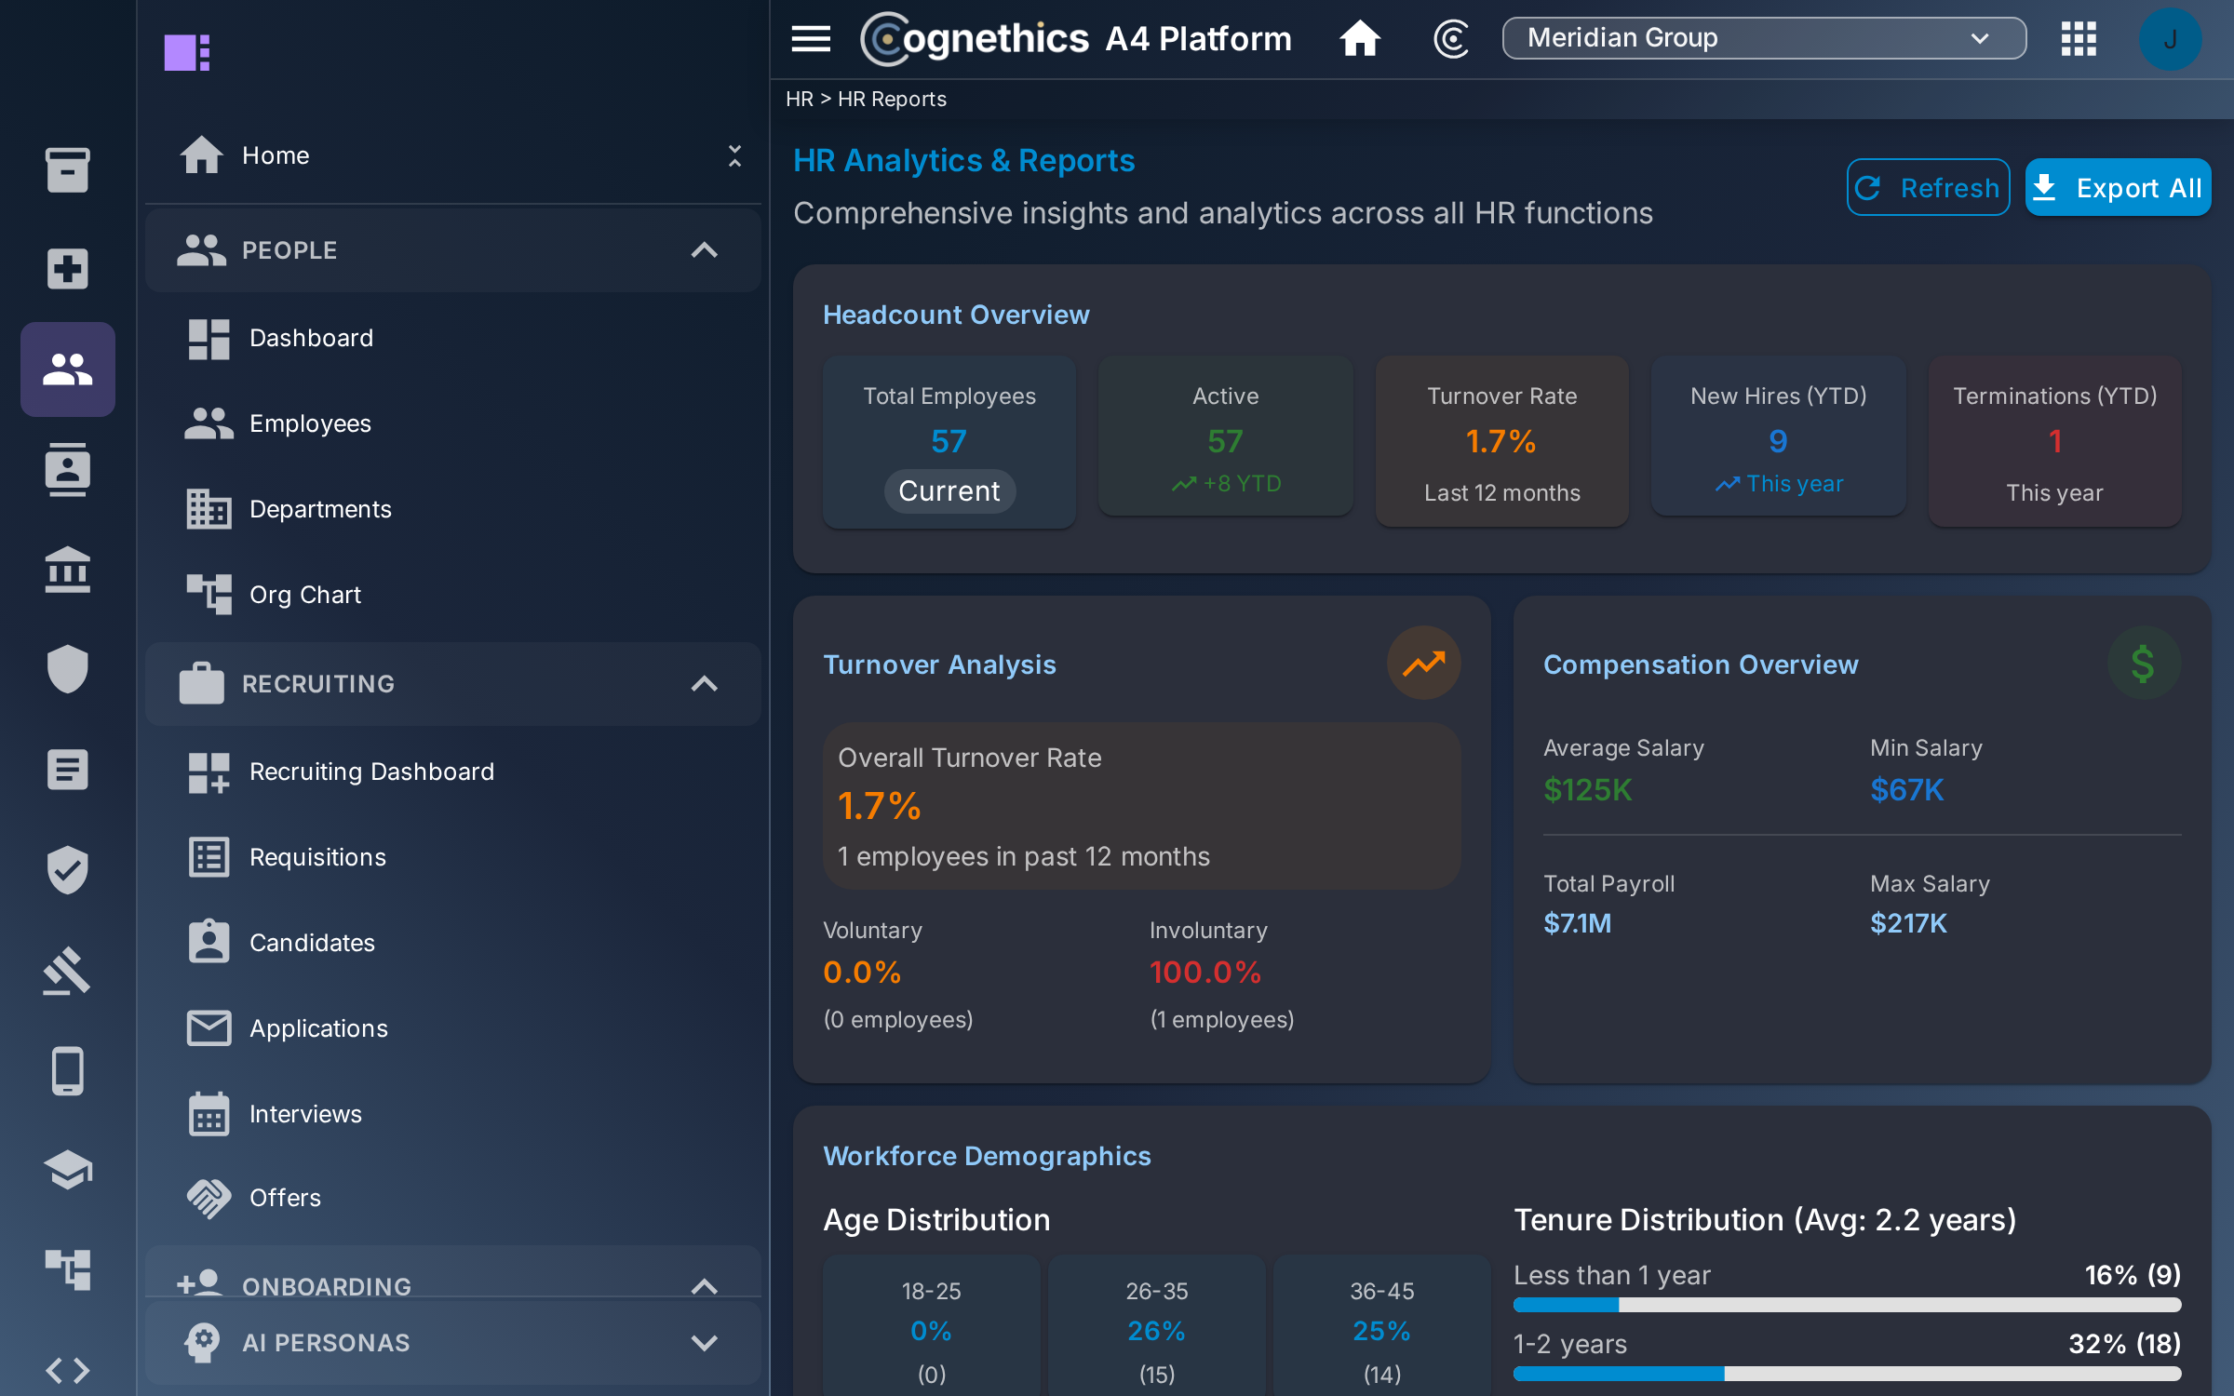
Task: Open the apps grid launcher icon
Action: pyautogui.click(x=2078, y=38)
